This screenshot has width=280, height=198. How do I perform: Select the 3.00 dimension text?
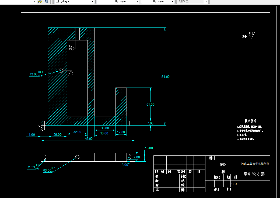125,165
